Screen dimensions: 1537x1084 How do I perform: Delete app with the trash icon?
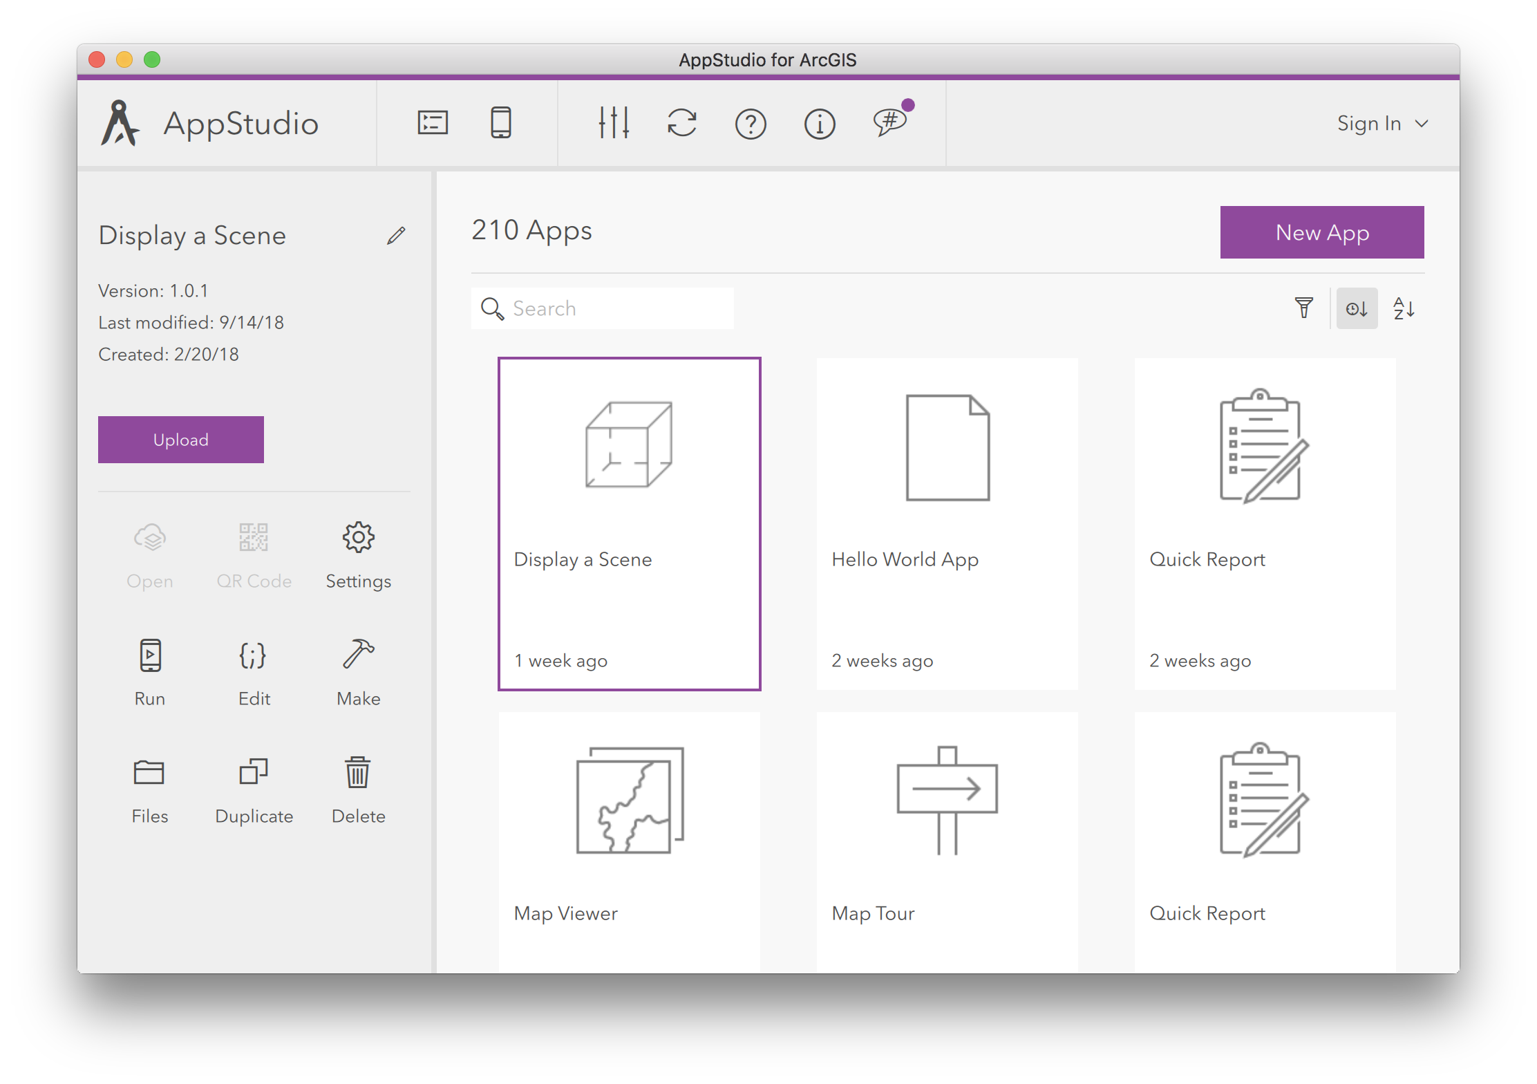pyautogui.click(x=358, y=772)
